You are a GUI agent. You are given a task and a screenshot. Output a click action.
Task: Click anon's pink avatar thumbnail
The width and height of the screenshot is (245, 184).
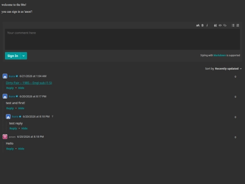[x=5, y=137]
